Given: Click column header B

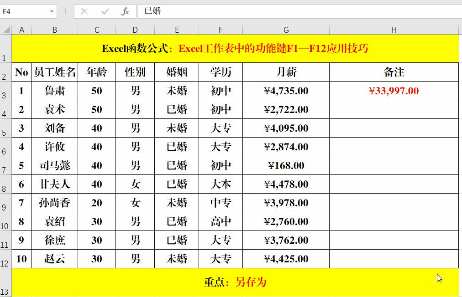Looking at the screenshot, I should click(55, 30).
